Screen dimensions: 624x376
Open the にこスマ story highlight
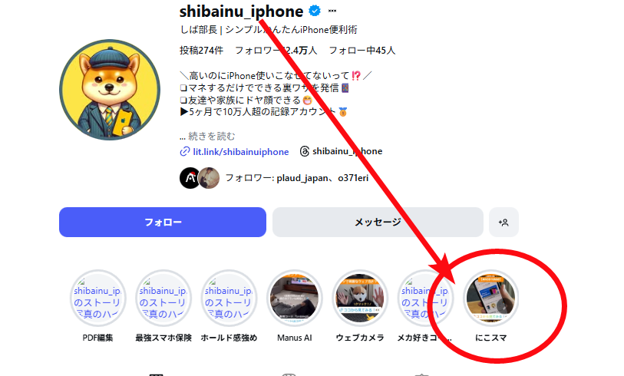tap(490, 298)
